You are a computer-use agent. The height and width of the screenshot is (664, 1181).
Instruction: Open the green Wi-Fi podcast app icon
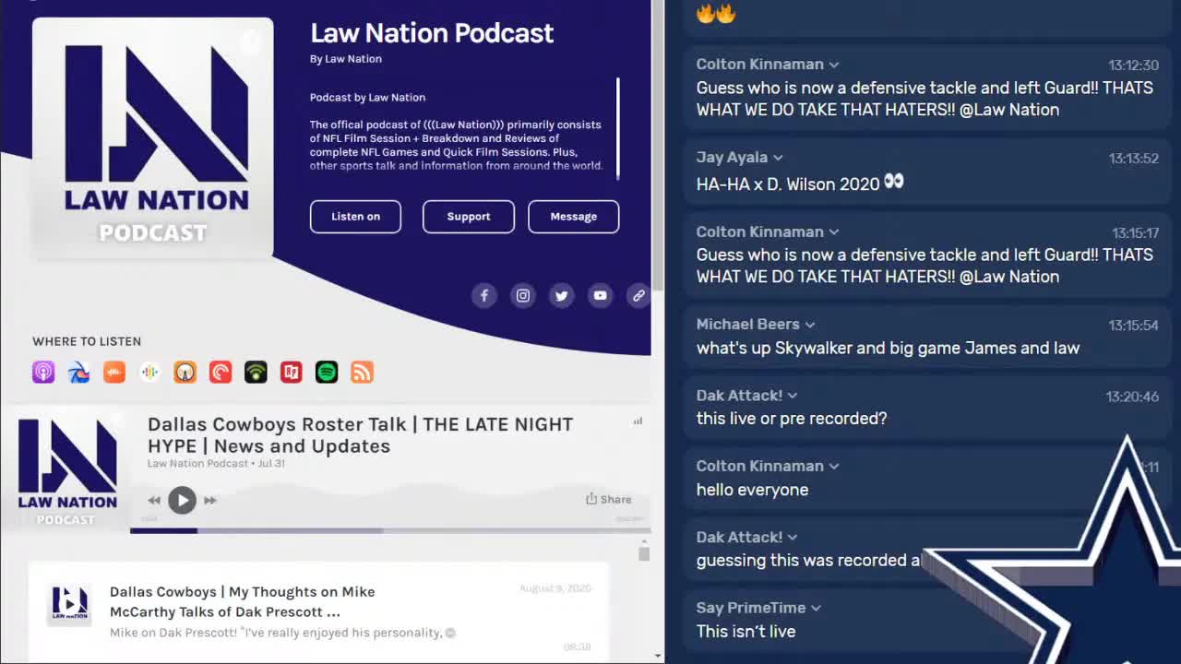coord(256,373)
